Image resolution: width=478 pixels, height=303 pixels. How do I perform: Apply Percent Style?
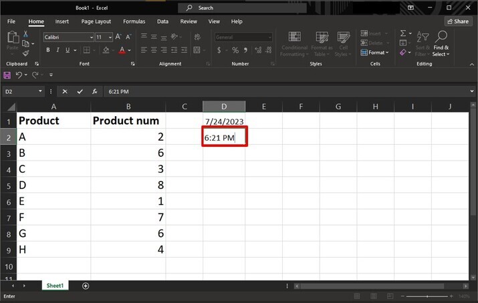coord(235,50)
